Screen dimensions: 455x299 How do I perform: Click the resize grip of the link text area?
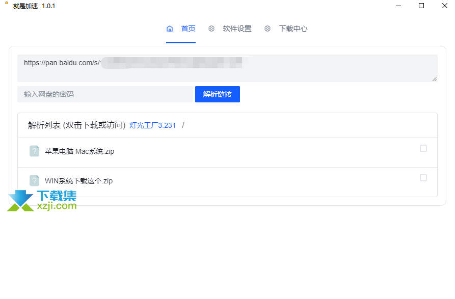[435, 79]
